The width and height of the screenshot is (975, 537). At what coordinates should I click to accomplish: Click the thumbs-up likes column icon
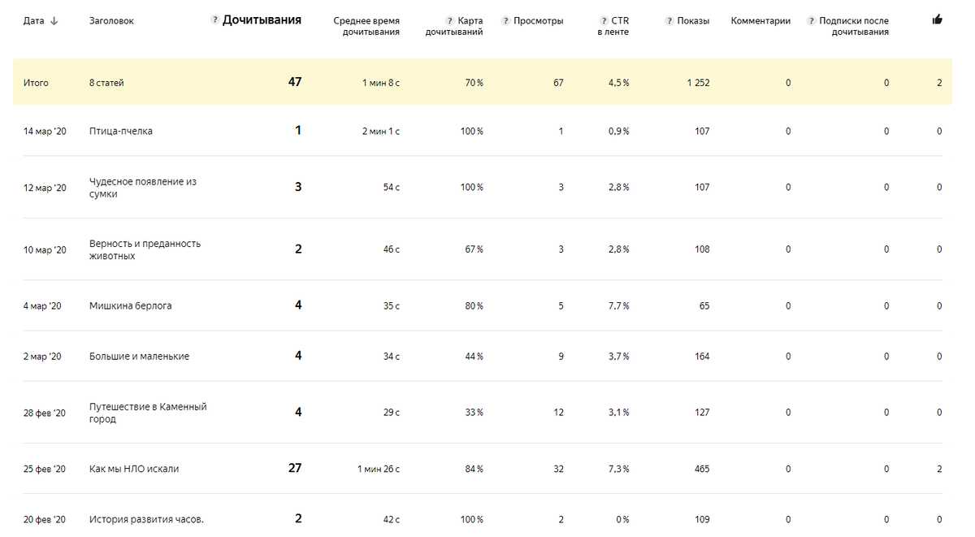coord(938,19)
